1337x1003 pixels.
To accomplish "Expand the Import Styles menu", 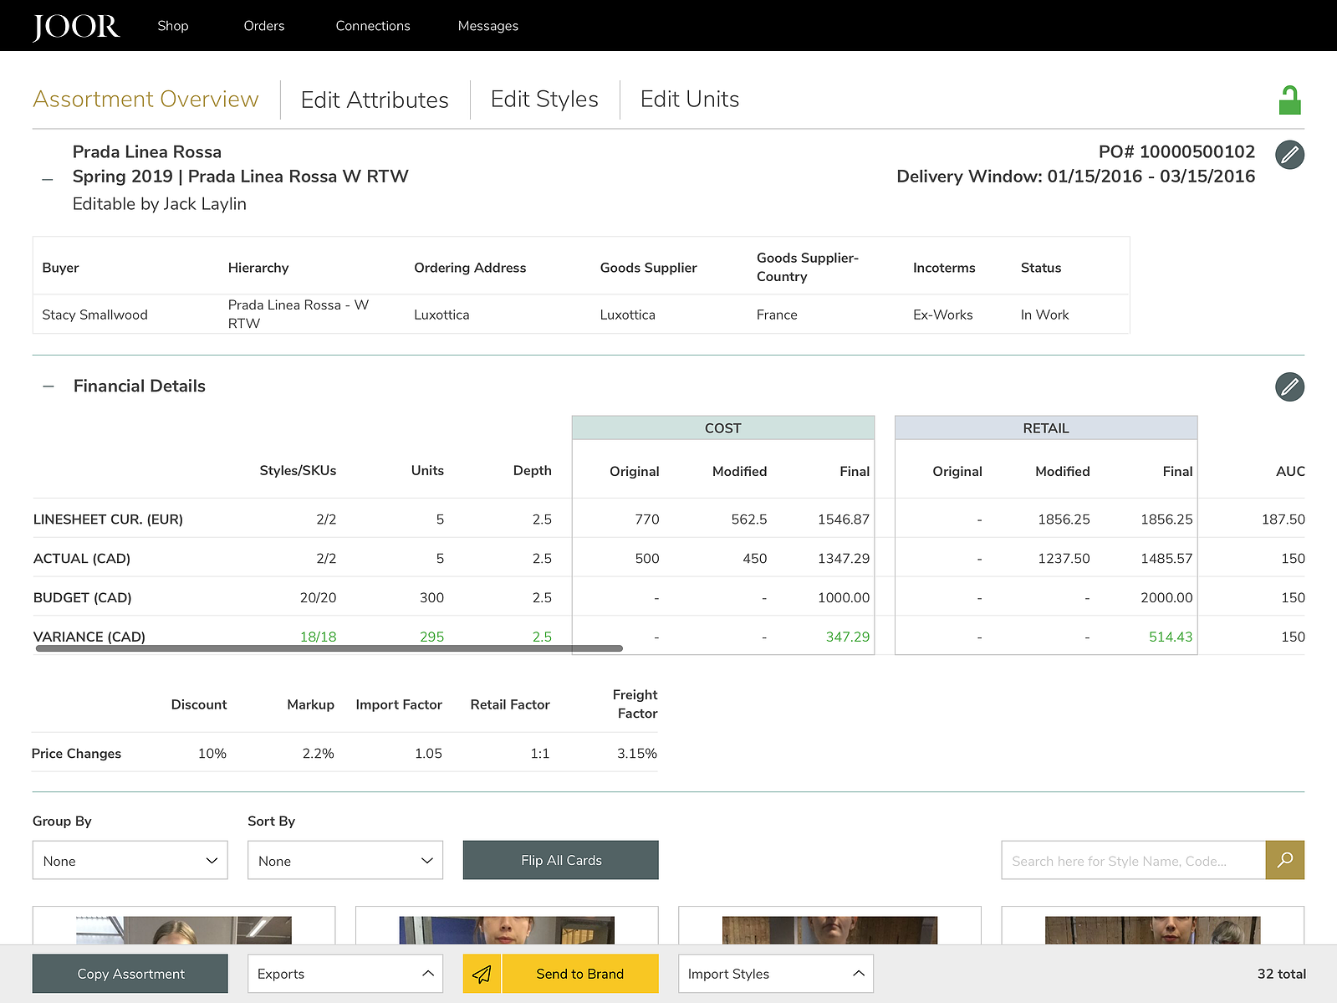I will (775, 974).
